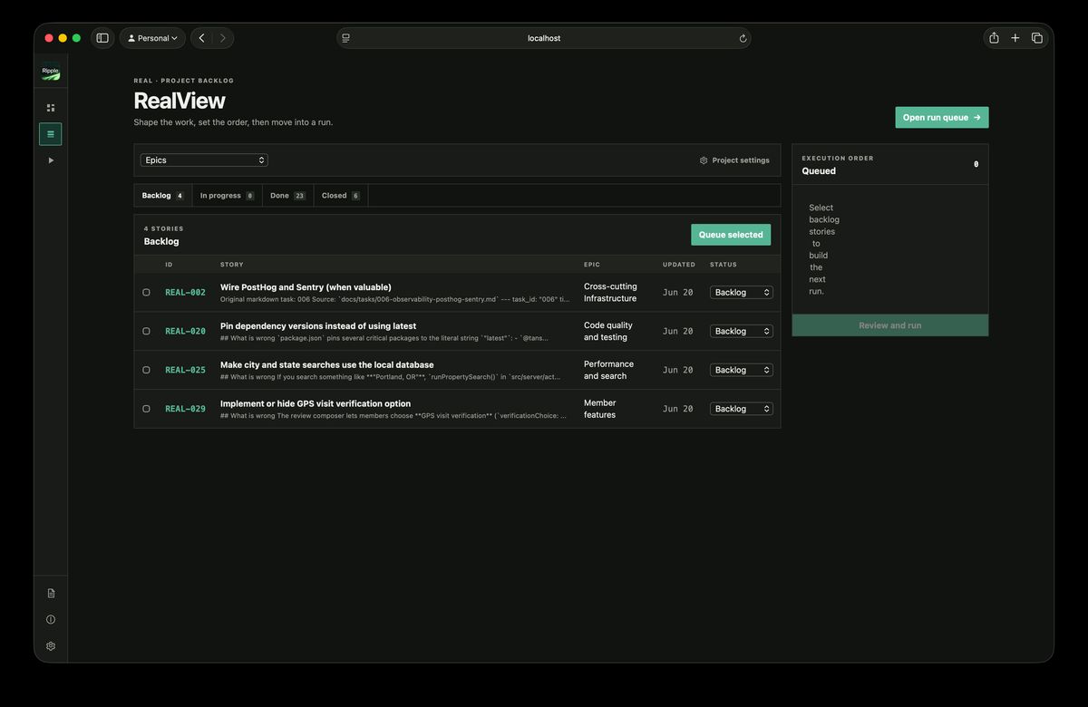Click the UPDATED column header
Image resolution: width=1088 pixels, height=707 pixels.
click(x=679, y=265)
